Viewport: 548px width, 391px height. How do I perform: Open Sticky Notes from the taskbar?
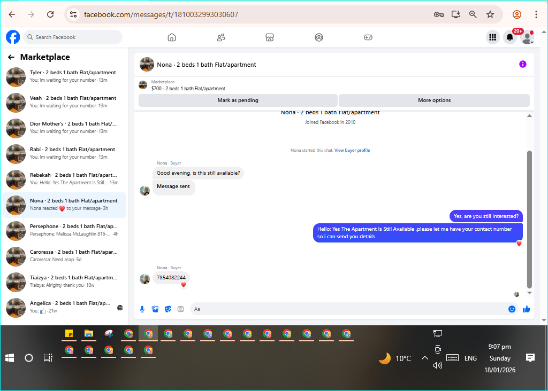(x=69, y=334)
